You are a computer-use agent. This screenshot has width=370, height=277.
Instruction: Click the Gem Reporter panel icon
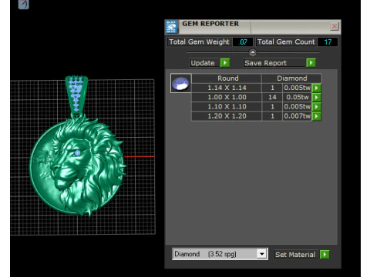pos(171,27)
